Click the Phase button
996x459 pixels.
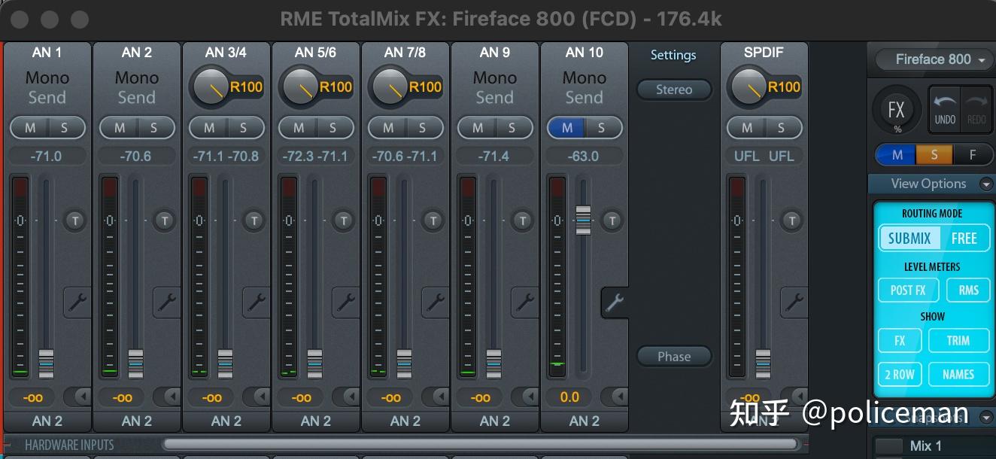(674, 356)
